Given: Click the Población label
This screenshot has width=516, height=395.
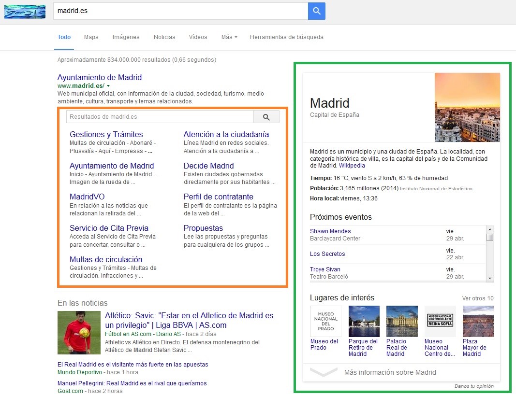Looking at the screenshot, I should pos(324,188).
